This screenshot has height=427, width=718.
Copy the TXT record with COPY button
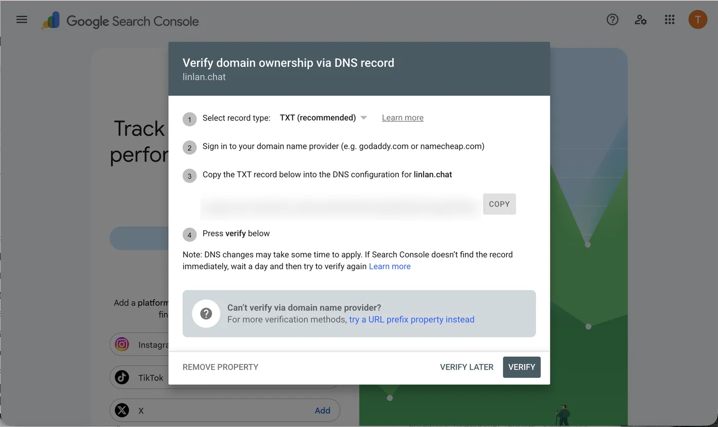click(x=499, y=204)
